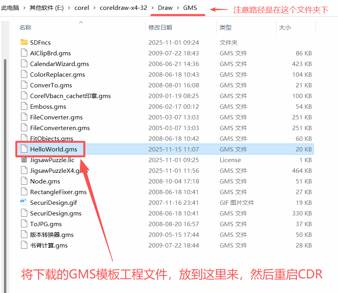
Task: Expand breadcrumb chevron after Draw
Action: [178, 8]
